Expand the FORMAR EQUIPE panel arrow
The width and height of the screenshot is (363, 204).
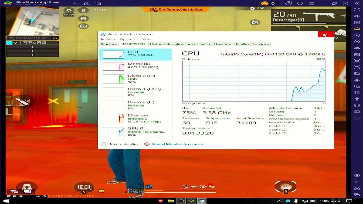coord(55,38)
